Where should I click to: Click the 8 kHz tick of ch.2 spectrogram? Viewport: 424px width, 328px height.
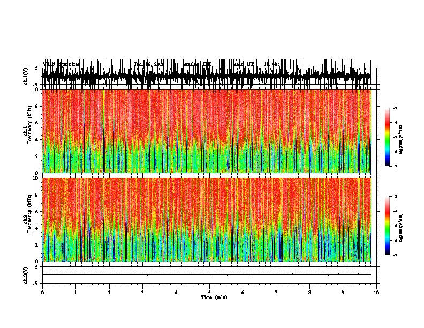tap(37, 195)
